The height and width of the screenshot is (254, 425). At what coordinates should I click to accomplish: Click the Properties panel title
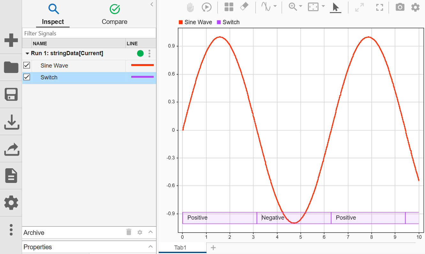tap(38, 247)
